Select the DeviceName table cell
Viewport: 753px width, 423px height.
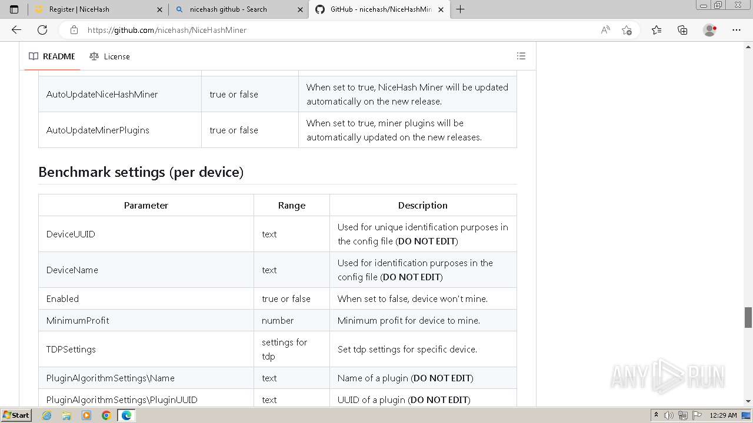pos(146,270)
